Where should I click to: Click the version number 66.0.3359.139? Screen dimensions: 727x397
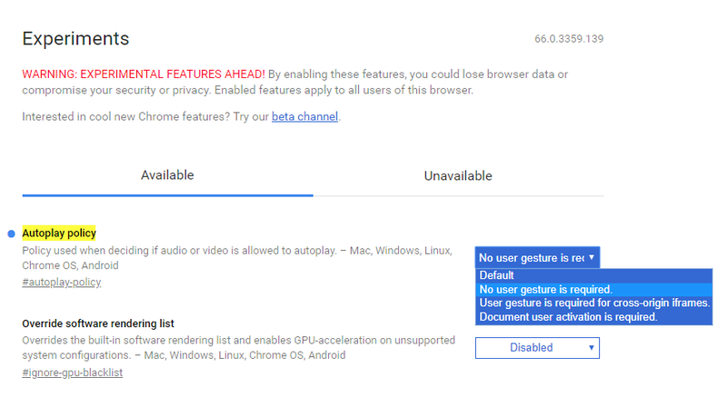pos(569,39)
